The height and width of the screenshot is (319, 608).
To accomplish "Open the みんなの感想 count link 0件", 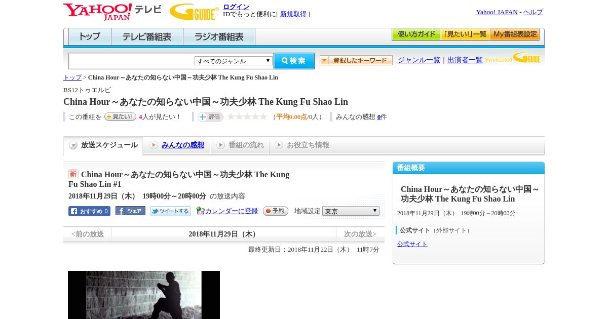I will point(379,117).
